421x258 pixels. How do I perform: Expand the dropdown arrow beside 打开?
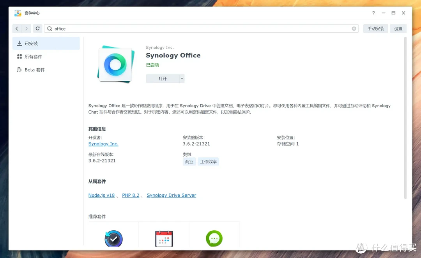pos(182,78)
